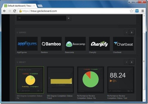Click the '360 Degree Completion Status: Pie' label
The width and height of the screenshot is (148, 104).
pyautogui.click(x=30, y=97)
